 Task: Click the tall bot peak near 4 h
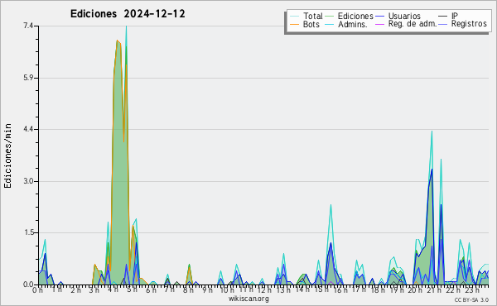pyautogui.click(x=118, y=41)
